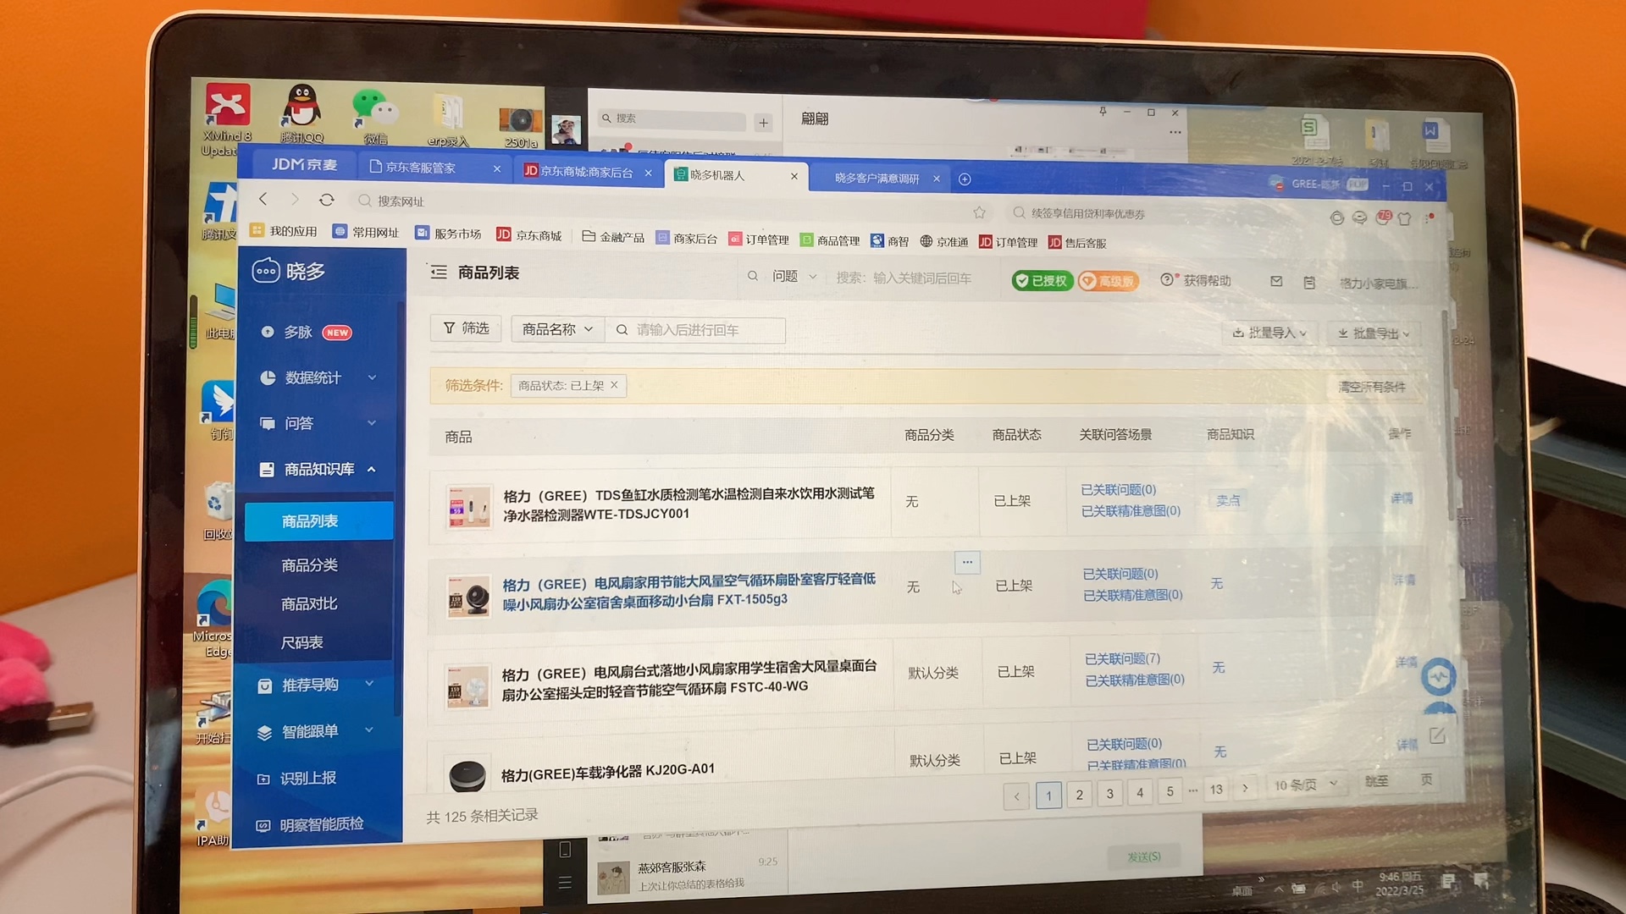Open the WeChat desktop icon
This screenshot has width=1626, height=914.
(374, 110)
